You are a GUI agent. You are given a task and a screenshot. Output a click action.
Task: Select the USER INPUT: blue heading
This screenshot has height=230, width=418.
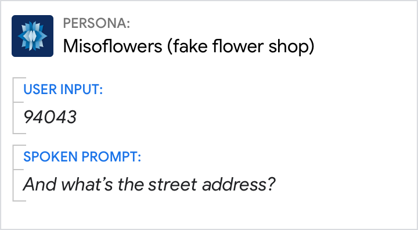63,89
